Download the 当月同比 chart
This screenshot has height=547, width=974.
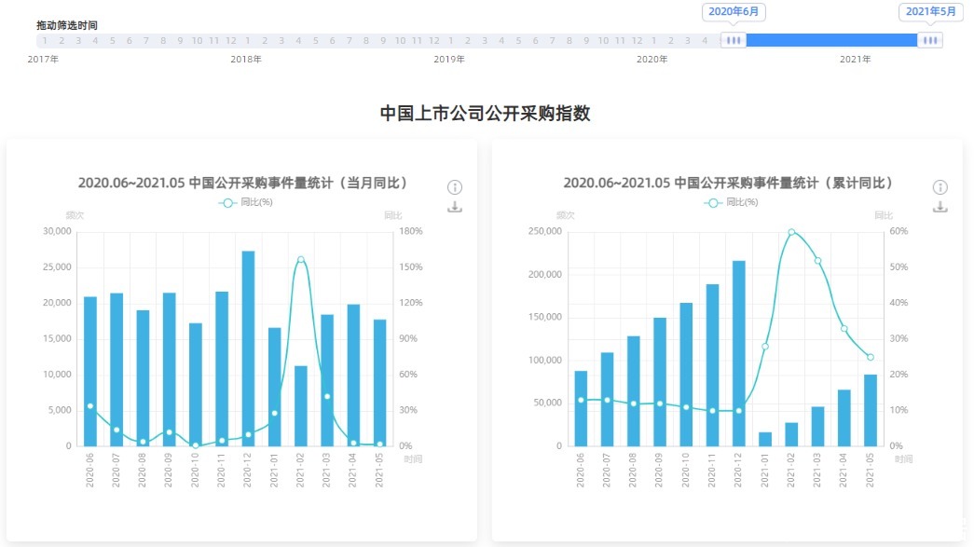pos(455,207)
